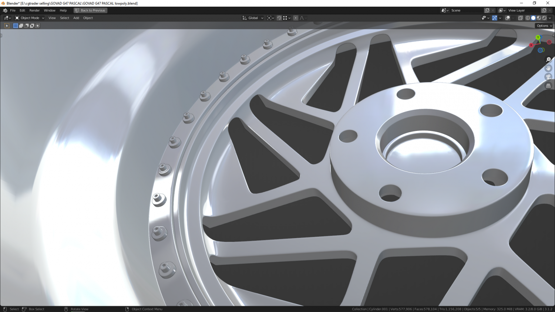
Task: Open proportional editing falloff dropdown
Action: (303, 18)
